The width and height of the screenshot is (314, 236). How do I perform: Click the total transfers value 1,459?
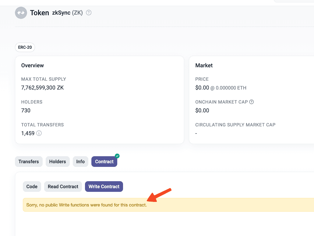tap(28, 133)
